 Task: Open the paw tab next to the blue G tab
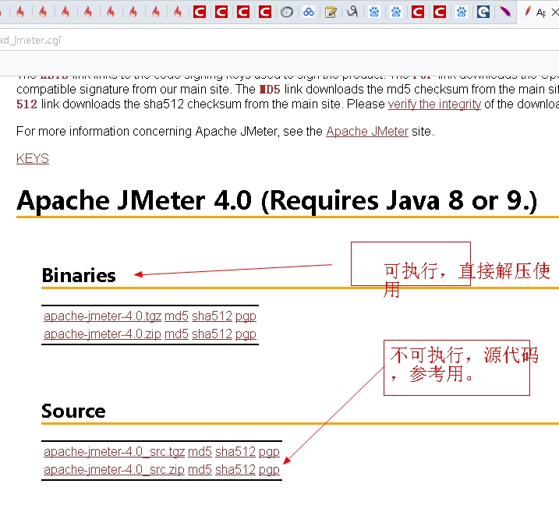point(462,12)
